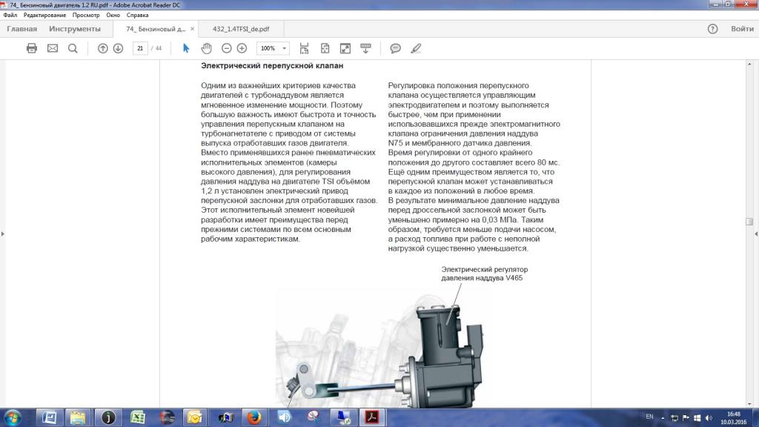Click the fit width scrolling icon
Screen dimensions: 759x427
pos(304,48)
